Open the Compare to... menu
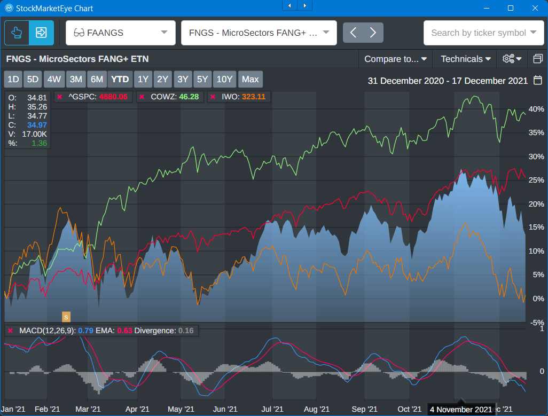Viewport: 548px width, 416px height. point(395,59)
